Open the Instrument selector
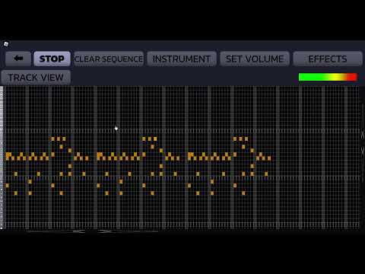365x274 pixels. (x=182, y=59)
